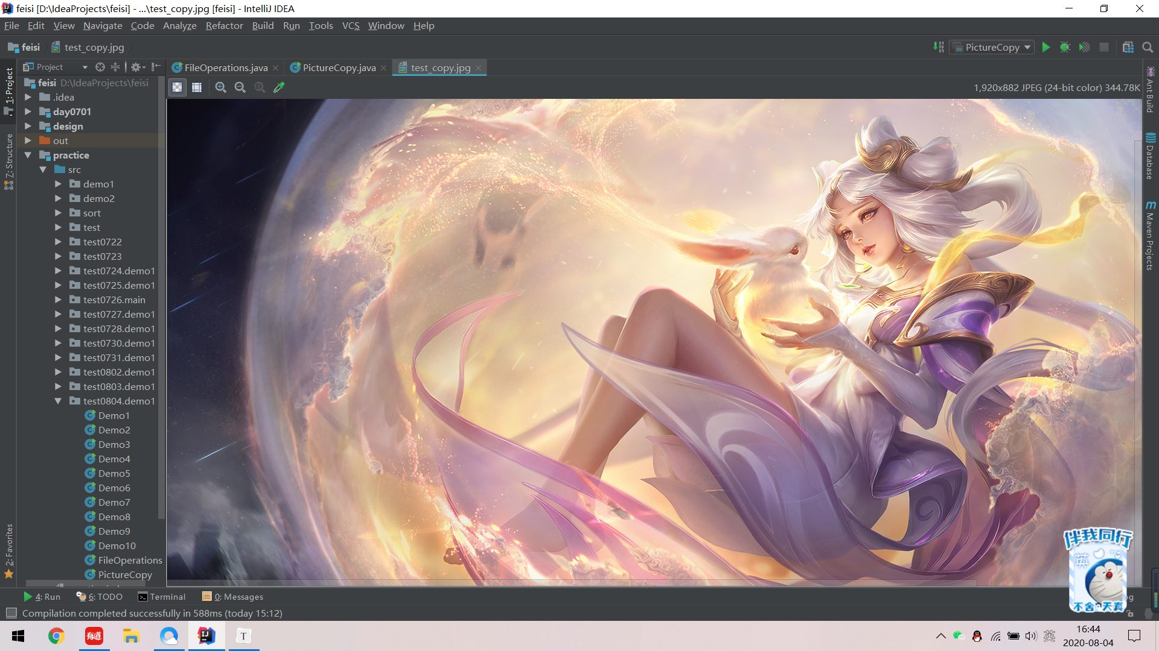Open the PictureCopy run configuration dropdown

pos(992,47)
